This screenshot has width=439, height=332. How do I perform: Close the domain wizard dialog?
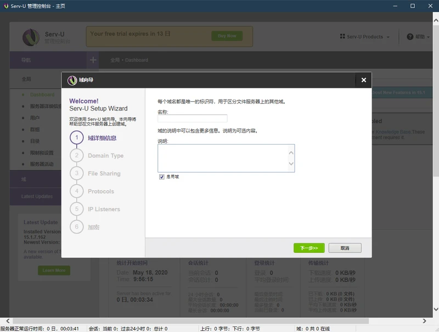363,80
